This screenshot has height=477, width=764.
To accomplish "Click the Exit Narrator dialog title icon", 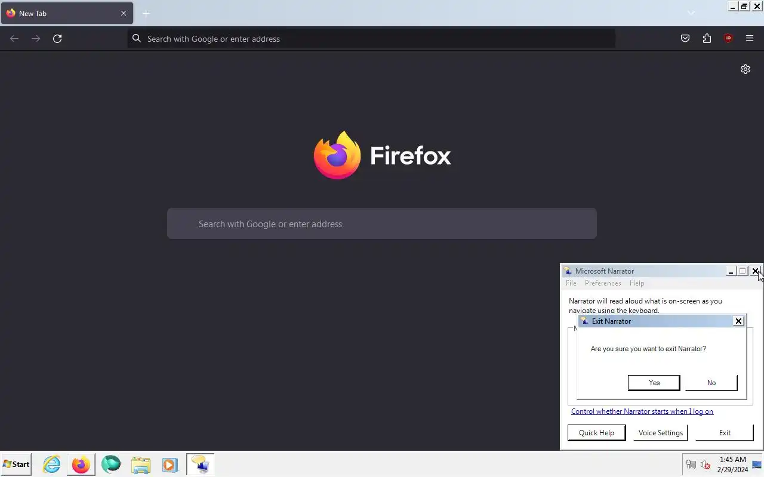I will tap(584, 321).
